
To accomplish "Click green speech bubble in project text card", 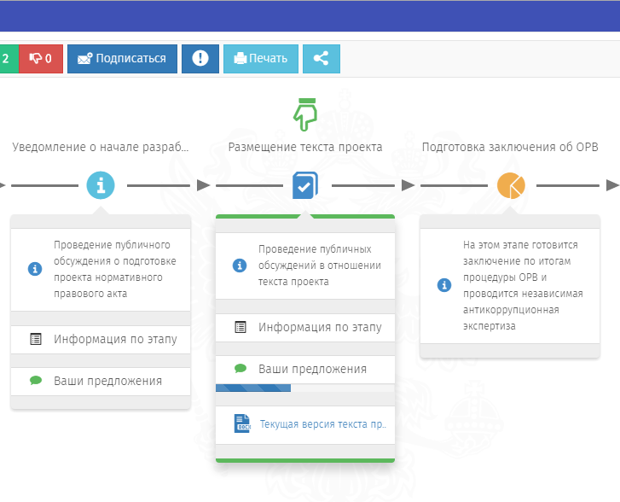I will 240,369.
